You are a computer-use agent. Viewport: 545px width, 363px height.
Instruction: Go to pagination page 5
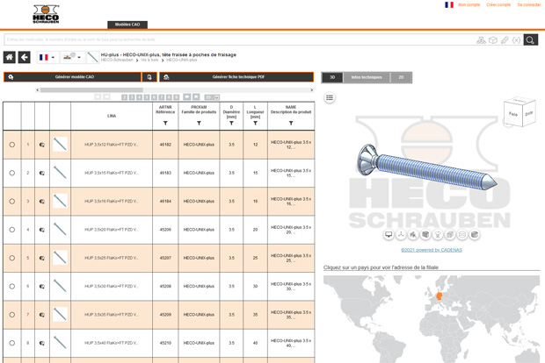point(147,97)
